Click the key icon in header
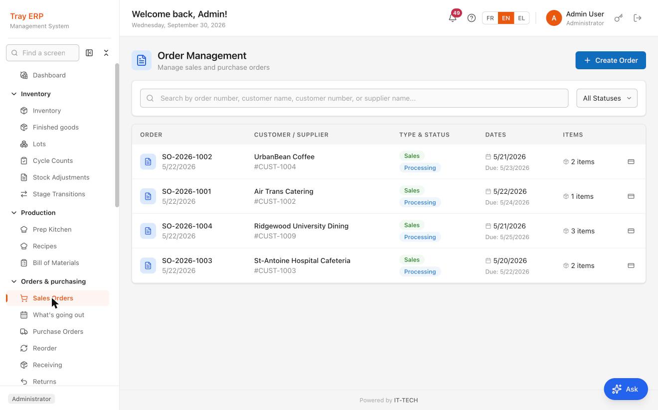The height and width of the screenshot is (410, 658). (x=619, y=18)
